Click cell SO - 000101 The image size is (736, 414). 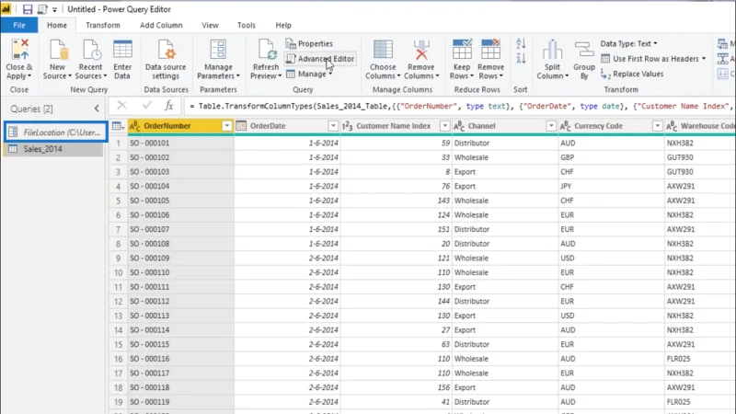point(180,143)
